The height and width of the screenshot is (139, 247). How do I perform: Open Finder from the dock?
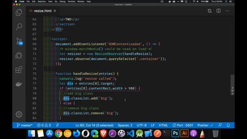click(32, 134)
